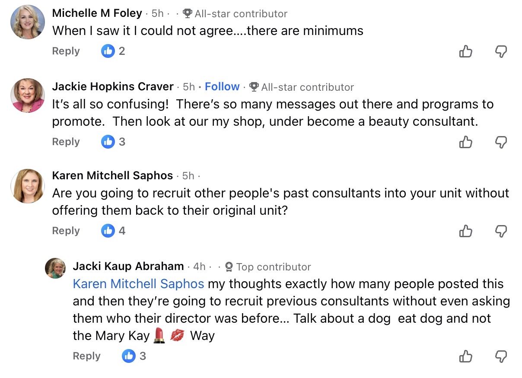View the 2 likes on Michelle's comment
The height and width of the screenshot is (378, 522).
[x=113, y=51]
